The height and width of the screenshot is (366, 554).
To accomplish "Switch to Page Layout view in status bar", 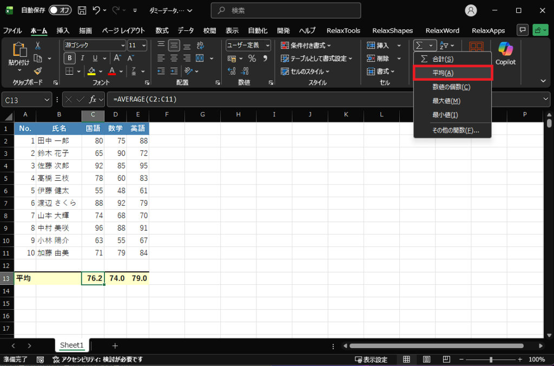I will click(426, 360).
